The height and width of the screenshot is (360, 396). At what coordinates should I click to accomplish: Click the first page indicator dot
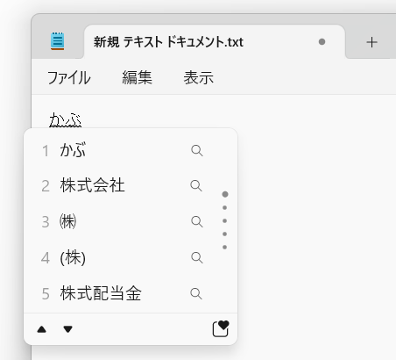click(x=225, y=194)
